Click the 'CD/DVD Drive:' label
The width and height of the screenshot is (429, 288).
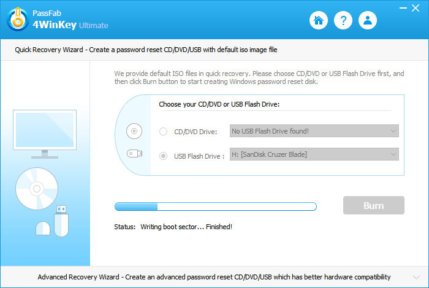(x=196, y=132)
